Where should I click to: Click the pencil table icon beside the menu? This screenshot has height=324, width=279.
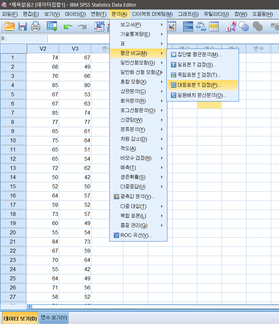click(172, 26)
